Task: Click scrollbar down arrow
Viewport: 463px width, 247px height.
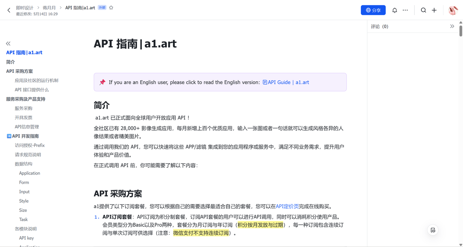Action: click(461, 244)
